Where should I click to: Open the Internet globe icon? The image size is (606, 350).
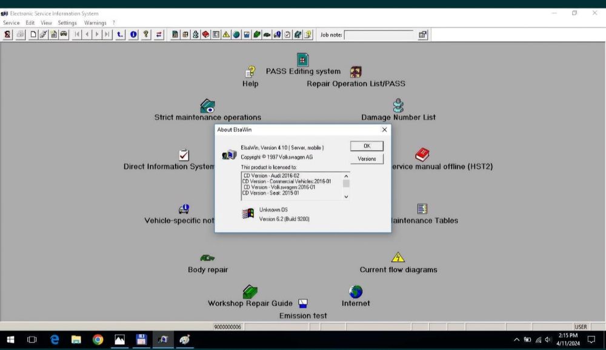click(356, 291)
